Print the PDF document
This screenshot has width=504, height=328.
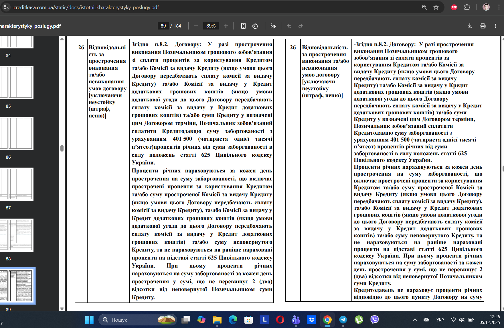[x=483, y=26]
